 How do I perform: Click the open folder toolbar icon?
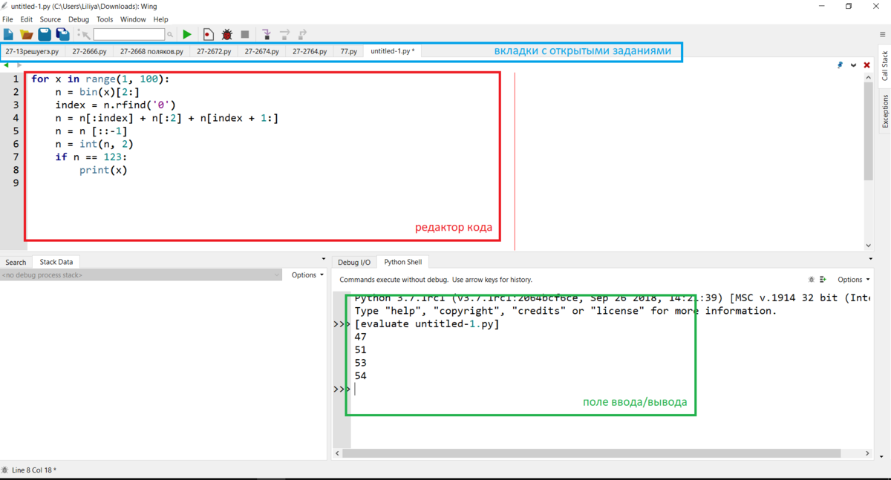[x=27, y=34]
